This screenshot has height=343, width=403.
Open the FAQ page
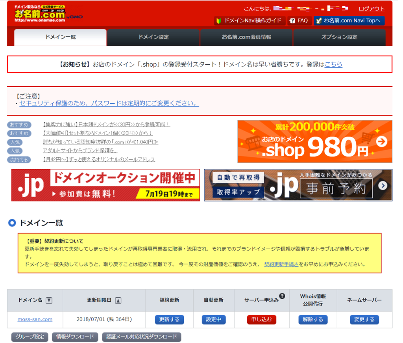click(299, 21)
